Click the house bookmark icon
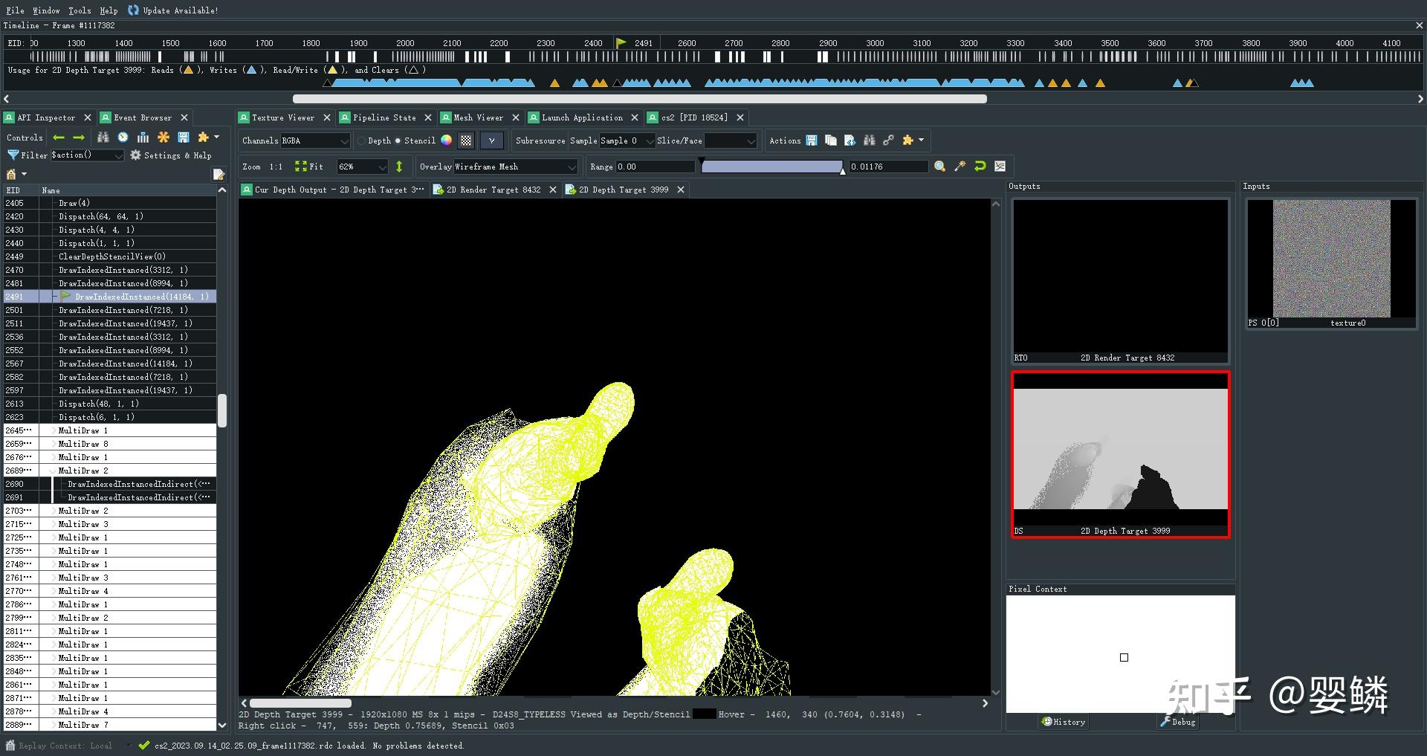This screenshot has width=1427, height=756. click(x=11, y=174)
